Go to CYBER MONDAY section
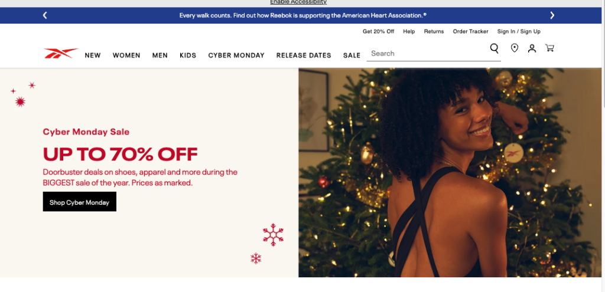Screen dimensions: 605x292 click(x=236, y=55)
